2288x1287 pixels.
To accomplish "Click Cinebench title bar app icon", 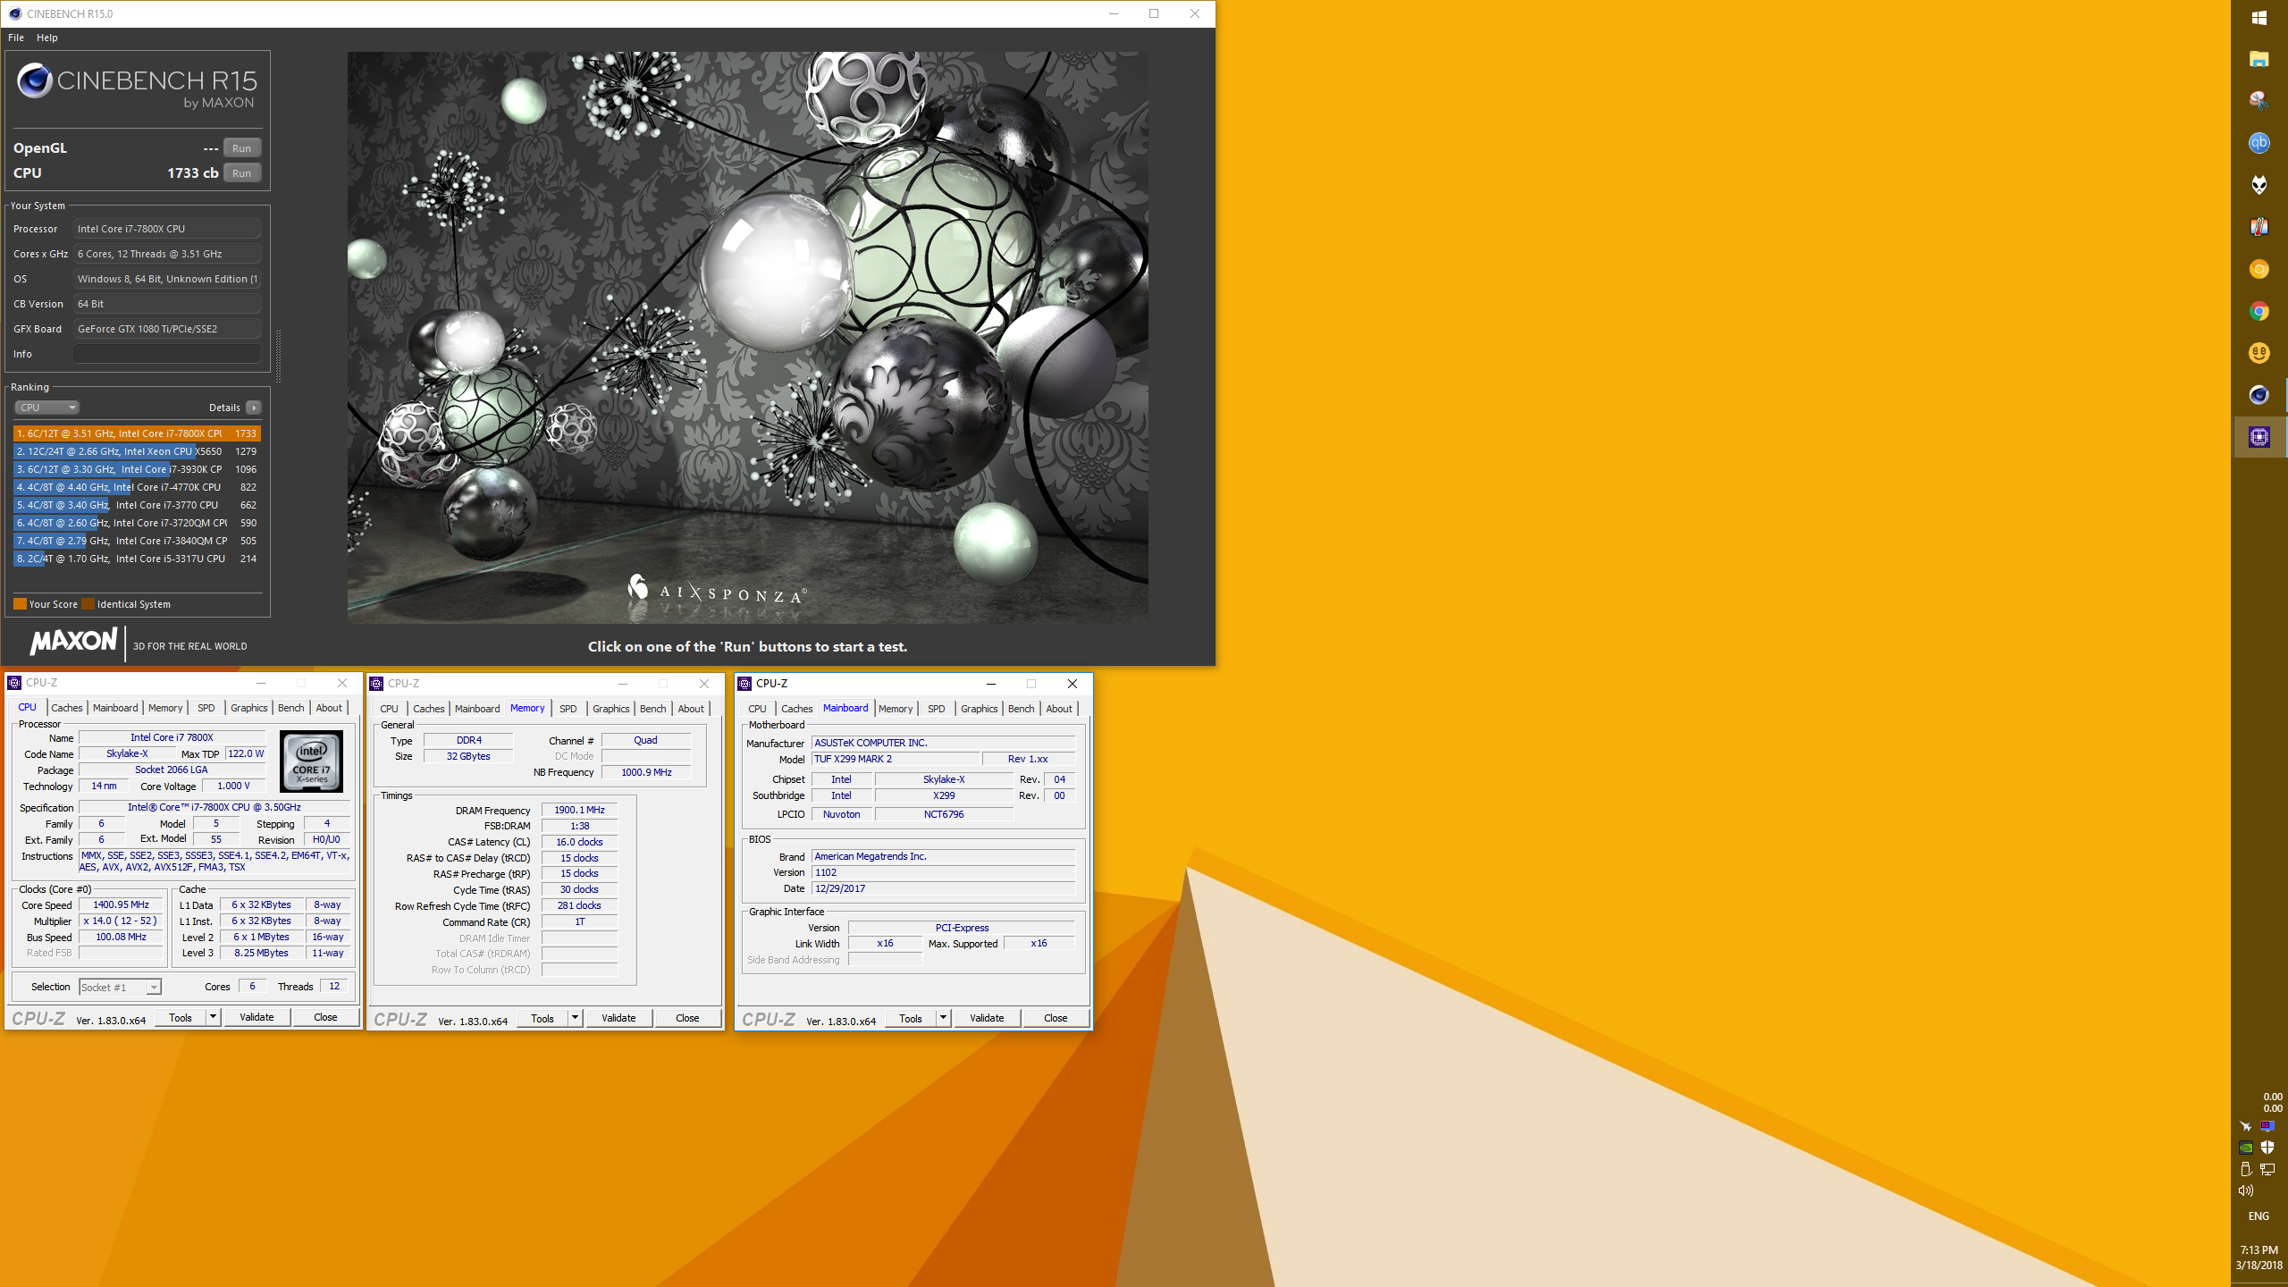I will tap(14, 13).
